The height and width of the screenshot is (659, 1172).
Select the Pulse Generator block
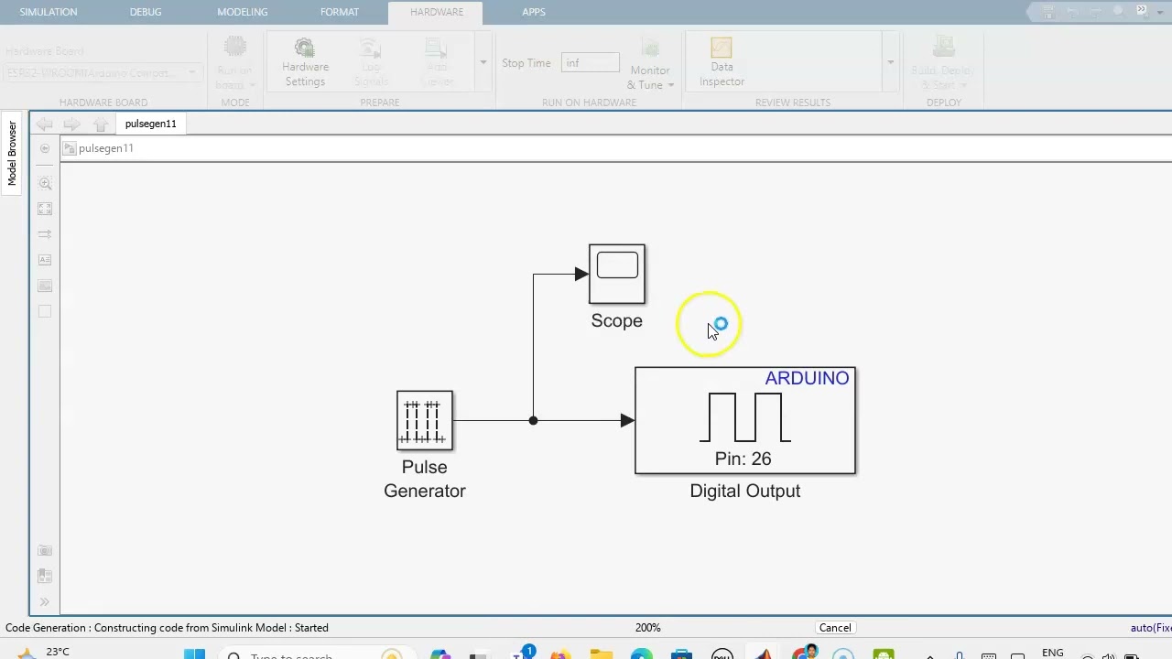click(x=425, y=420)
